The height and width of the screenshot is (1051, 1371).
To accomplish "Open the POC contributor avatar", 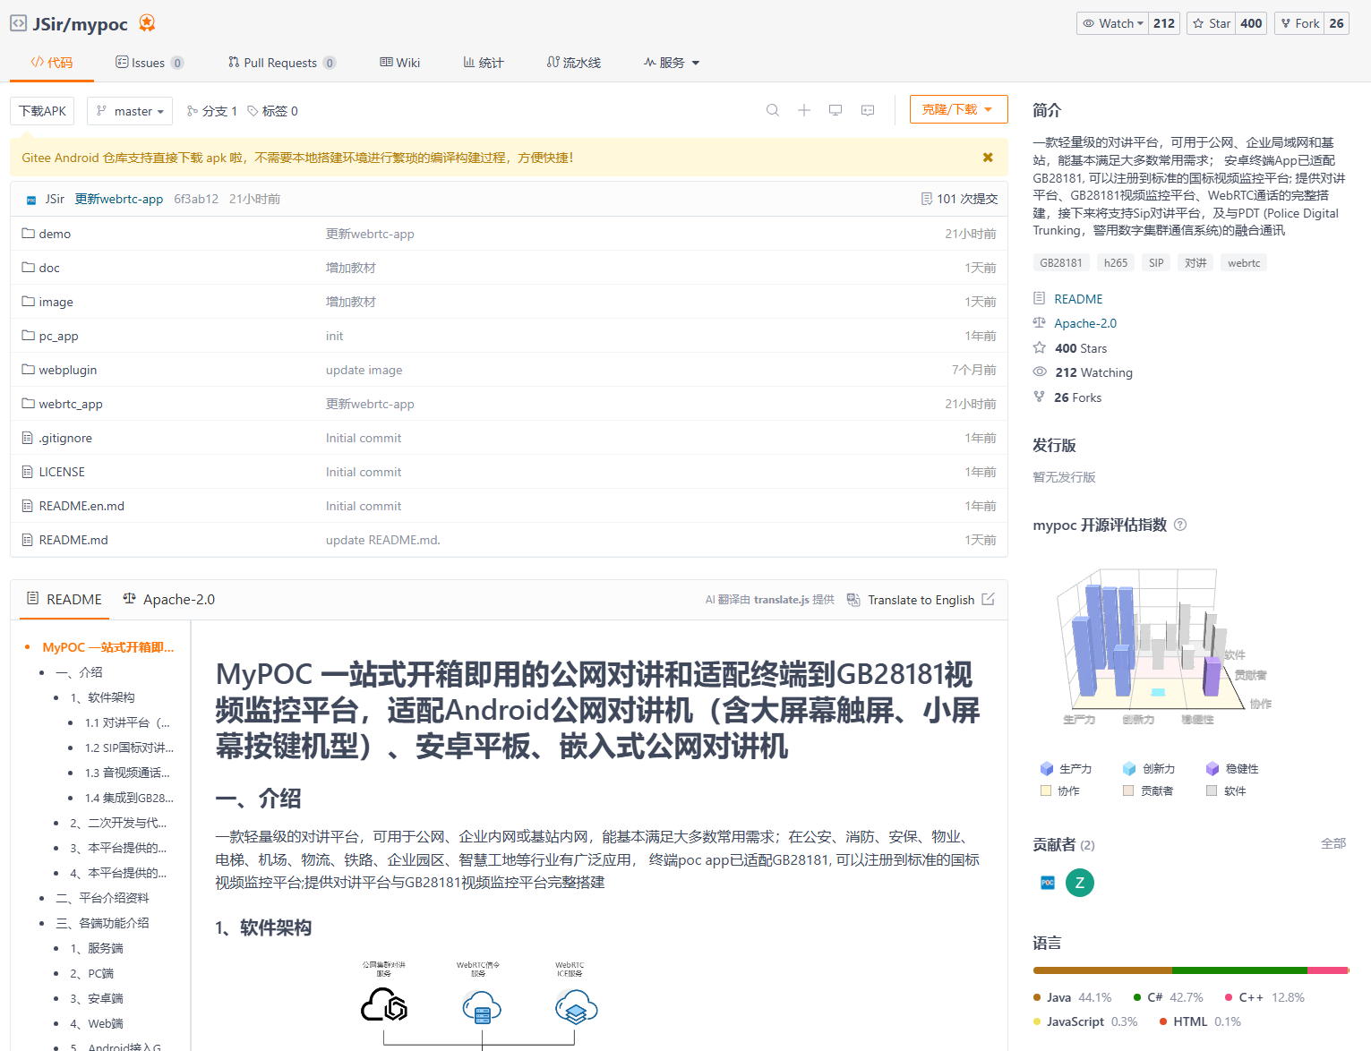I will [x=1048, y=883].
